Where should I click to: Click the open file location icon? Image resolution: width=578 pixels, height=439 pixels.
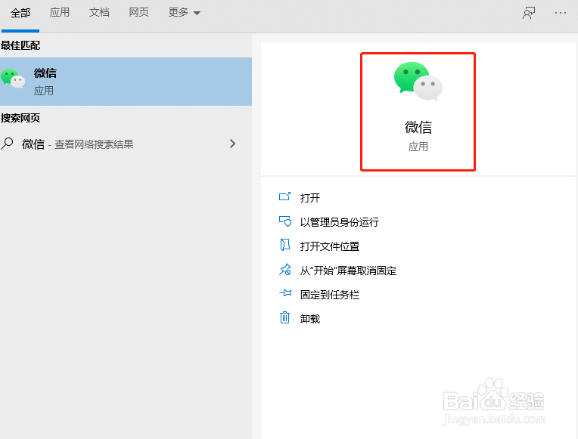(284, 245)
